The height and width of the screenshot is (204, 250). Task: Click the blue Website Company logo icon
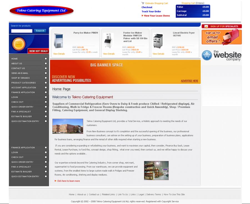(207, 55)
